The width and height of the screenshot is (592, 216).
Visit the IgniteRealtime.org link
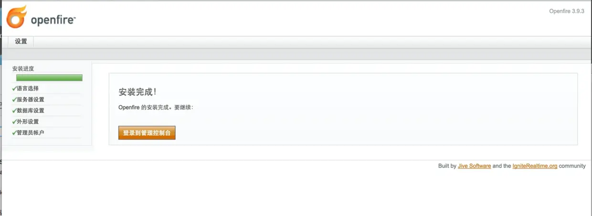(x=535, y=166)
